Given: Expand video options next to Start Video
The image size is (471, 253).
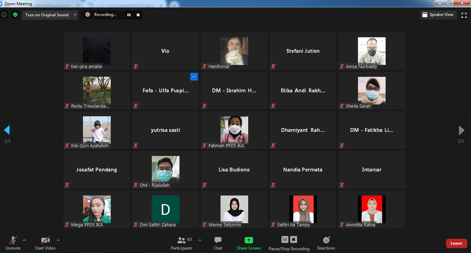Looking at the screenshot, I should point(58,240).
